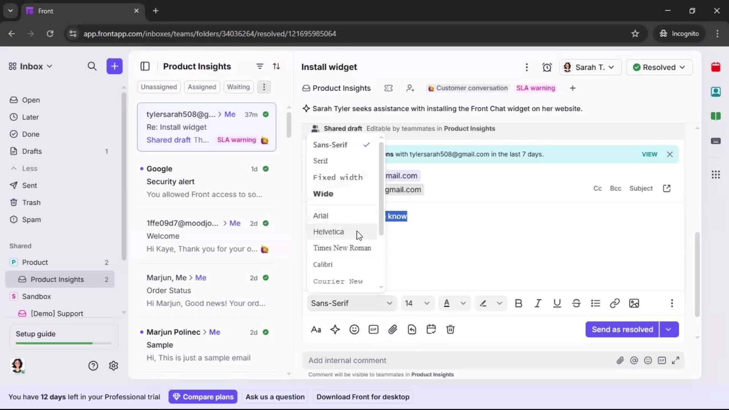Insert an image into the message
This screenshot has height=410, width=729.
click(634, 303)
